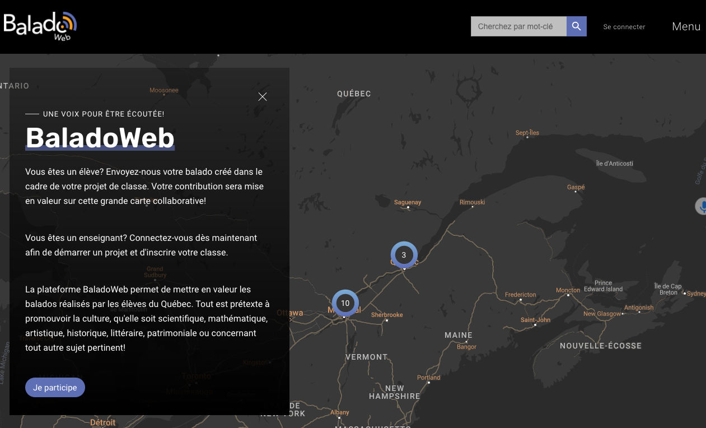
Task: Click Fredericton on the map
Action: pos(520,295)
